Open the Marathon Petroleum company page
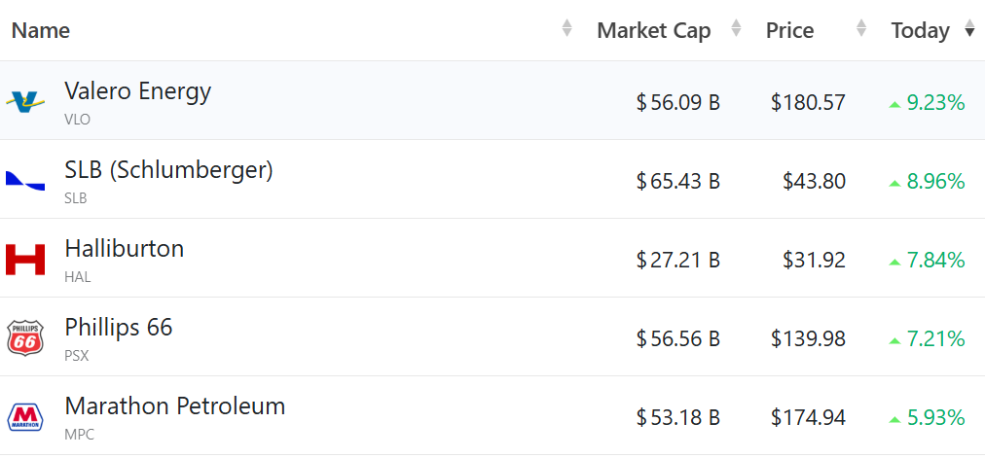The width and height of the screenshot is (985, 458). tap(174, 406)
